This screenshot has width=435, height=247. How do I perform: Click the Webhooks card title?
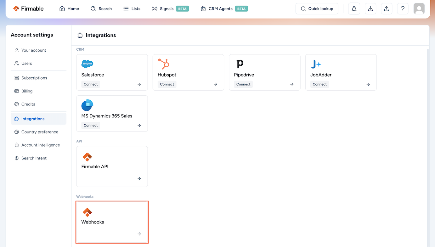[x=93, y=222]
